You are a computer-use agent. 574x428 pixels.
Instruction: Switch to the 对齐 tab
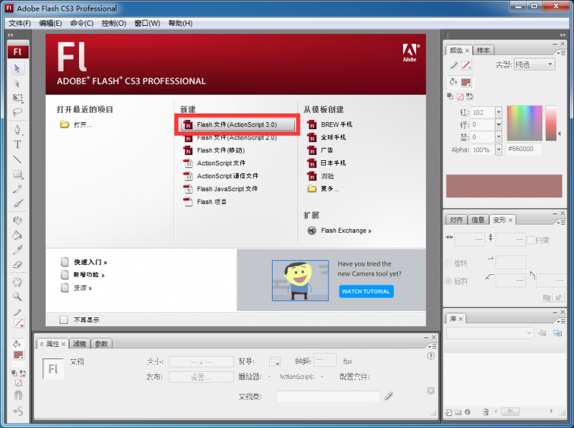pyautogui.click(x=456, y=220)
